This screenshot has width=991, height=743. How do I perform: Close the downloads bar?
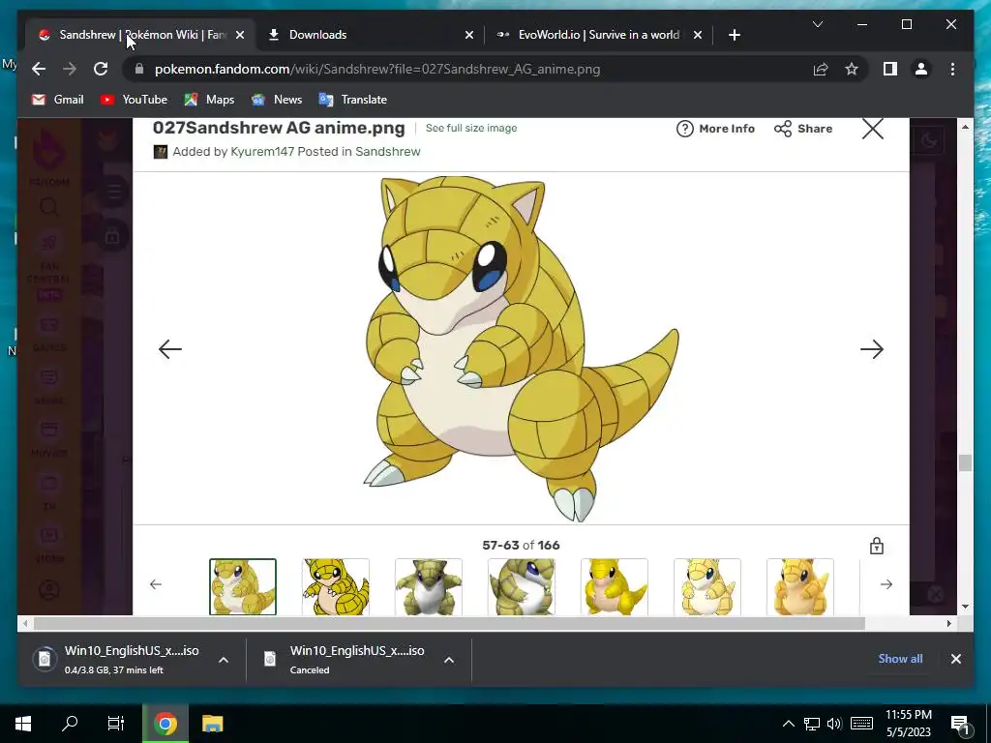955,659
